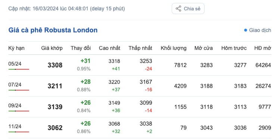Screen dimensions: 277x139
Task: Open the Giá cà phê Robusta London heading
Action: click(53, 30)
